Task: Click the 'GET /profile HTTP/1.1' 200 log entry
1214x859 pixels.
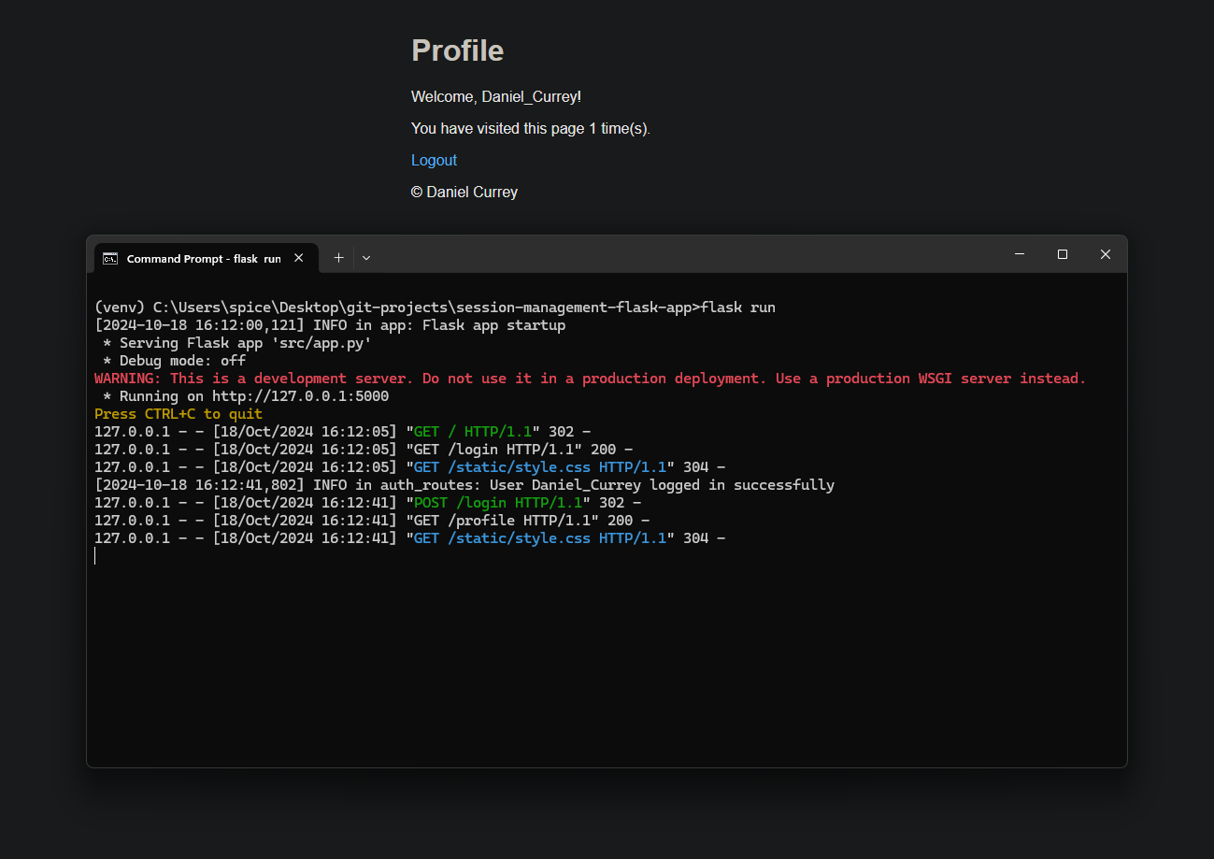Action: (x=372, y=521)
